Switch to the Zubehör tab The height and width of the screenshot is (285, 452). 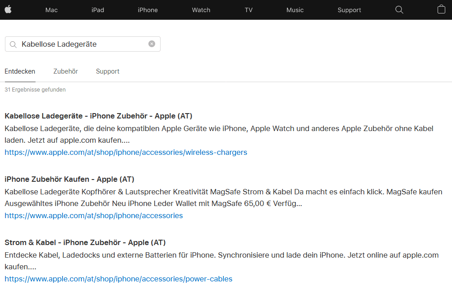65,71
